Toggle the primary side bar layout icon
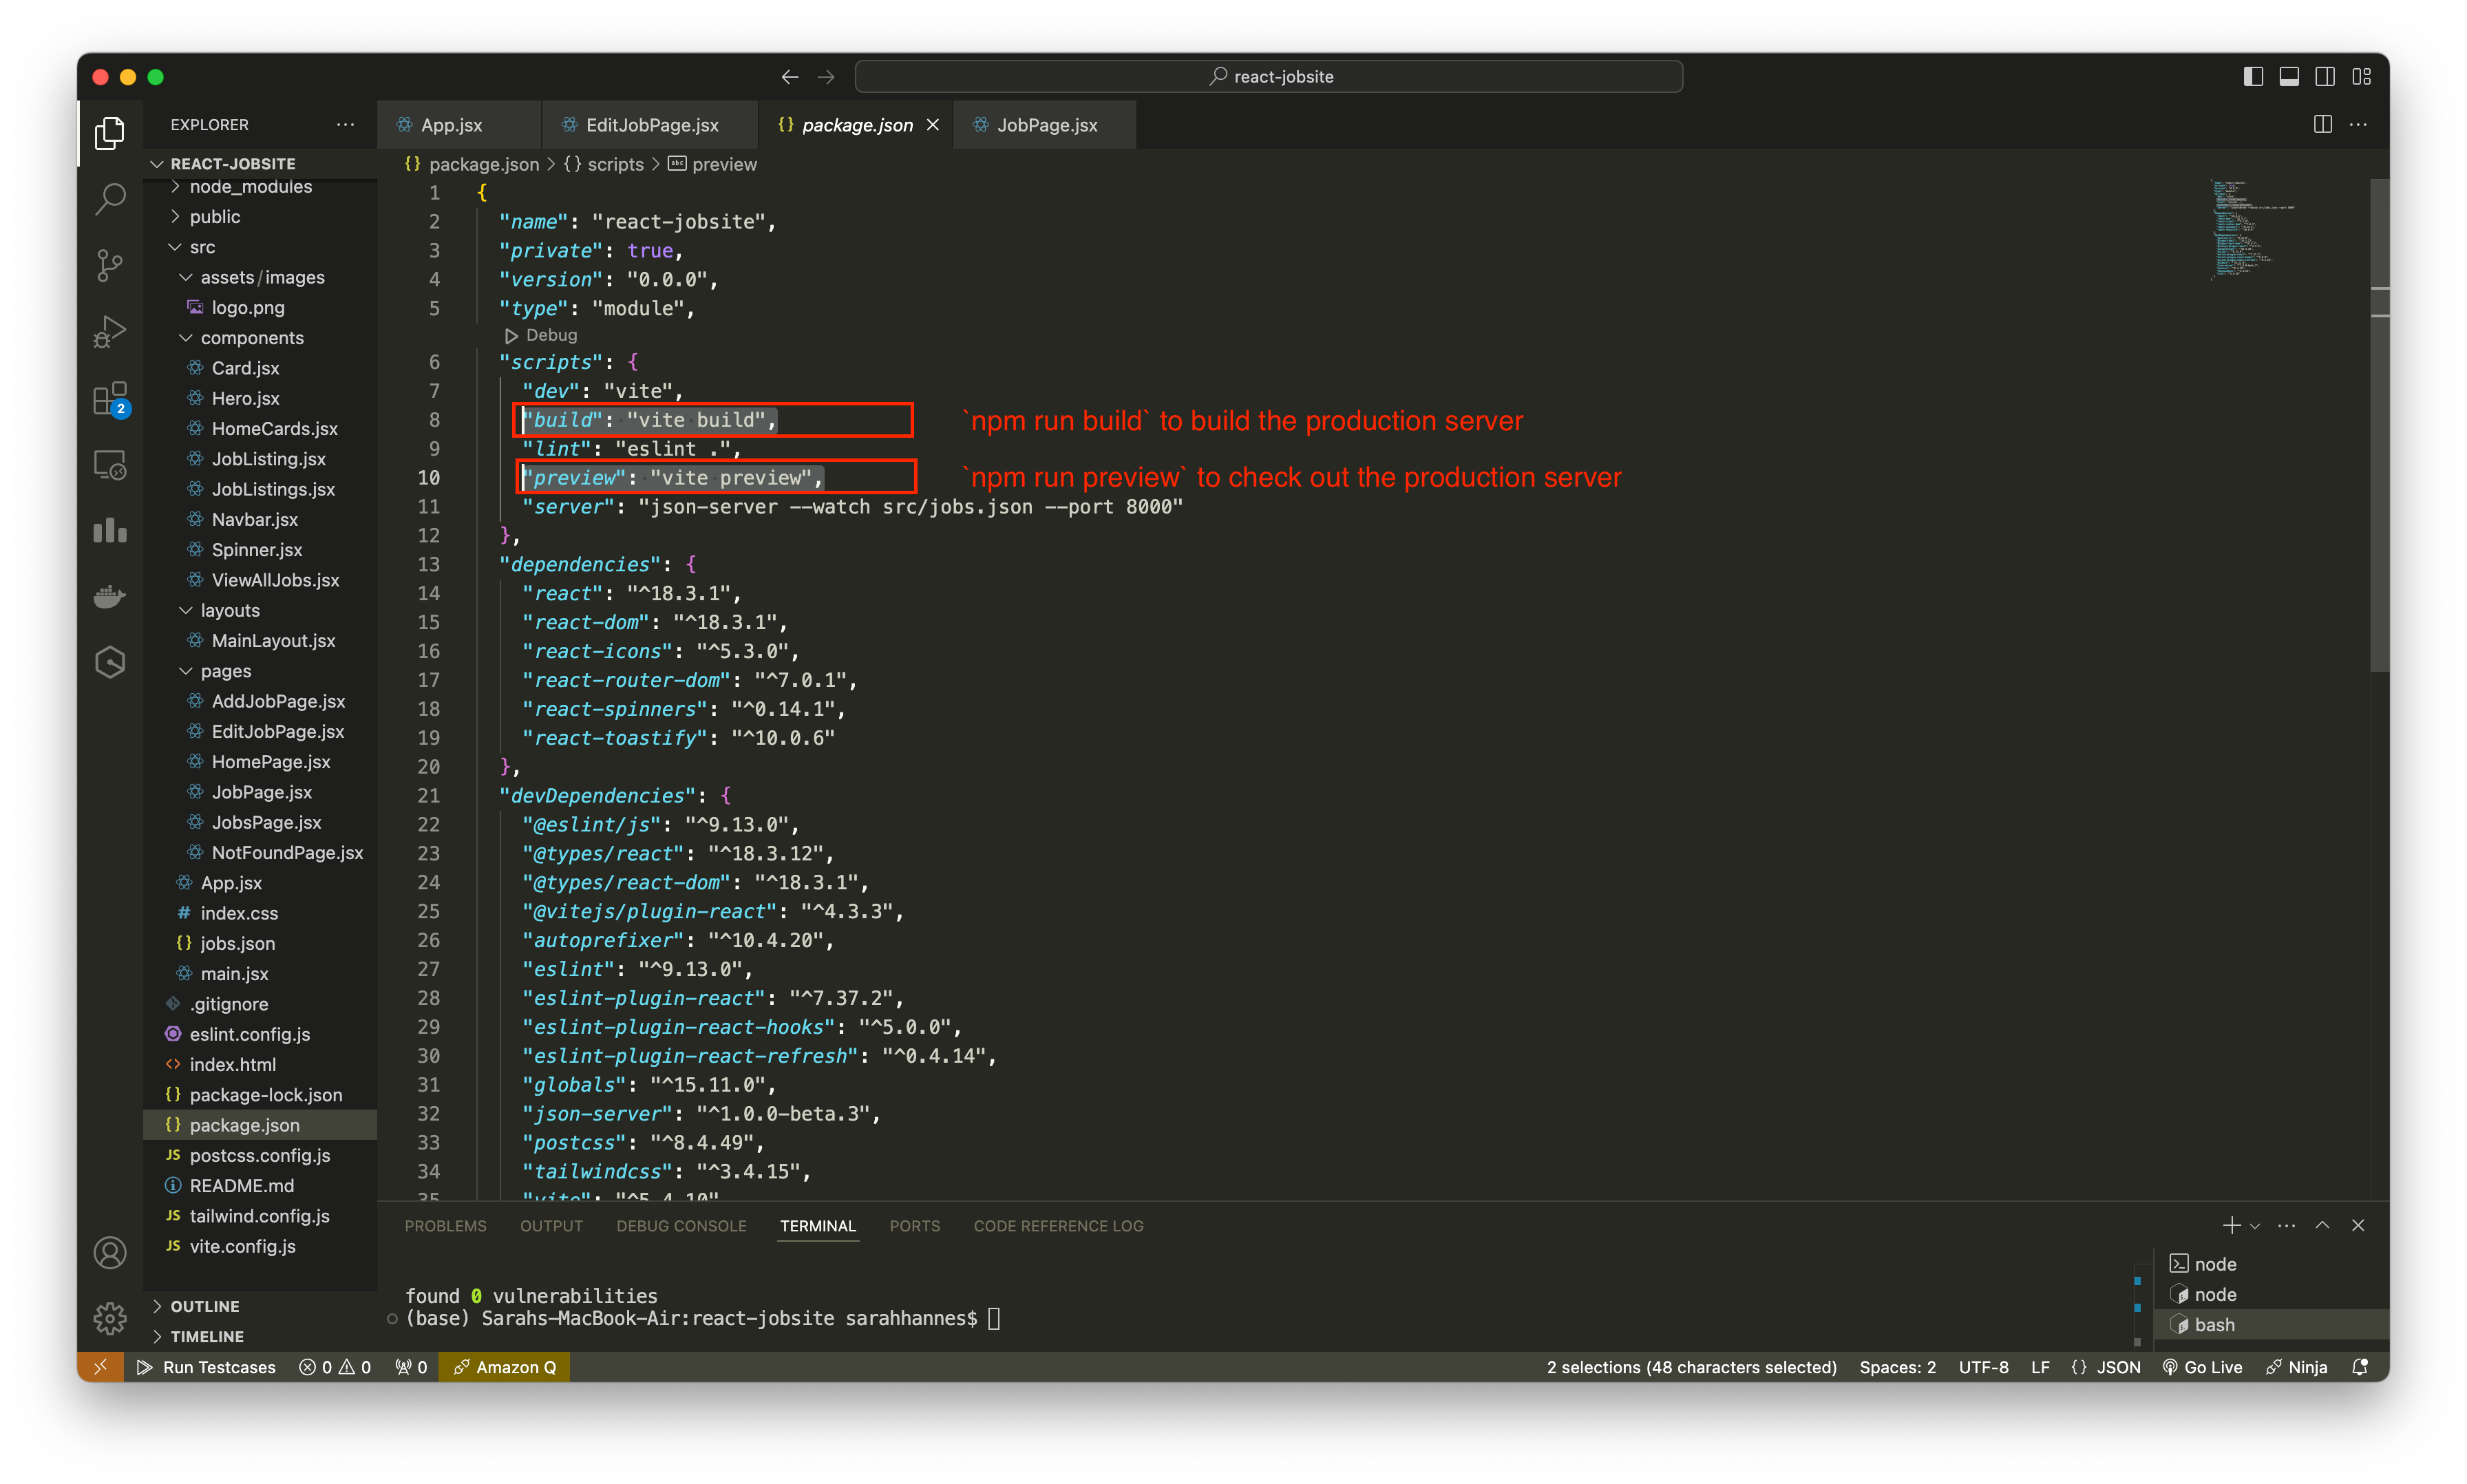This screenshot has width=2467, height=1484. [2253, 77]
